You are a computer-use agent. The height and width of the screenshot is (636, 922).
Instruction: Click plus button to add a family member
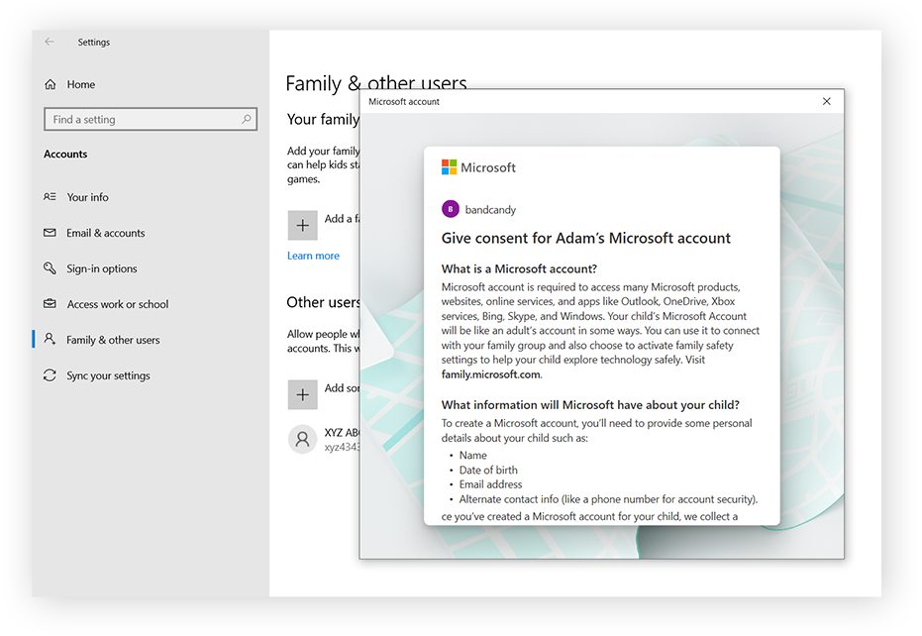pos(302,225)
